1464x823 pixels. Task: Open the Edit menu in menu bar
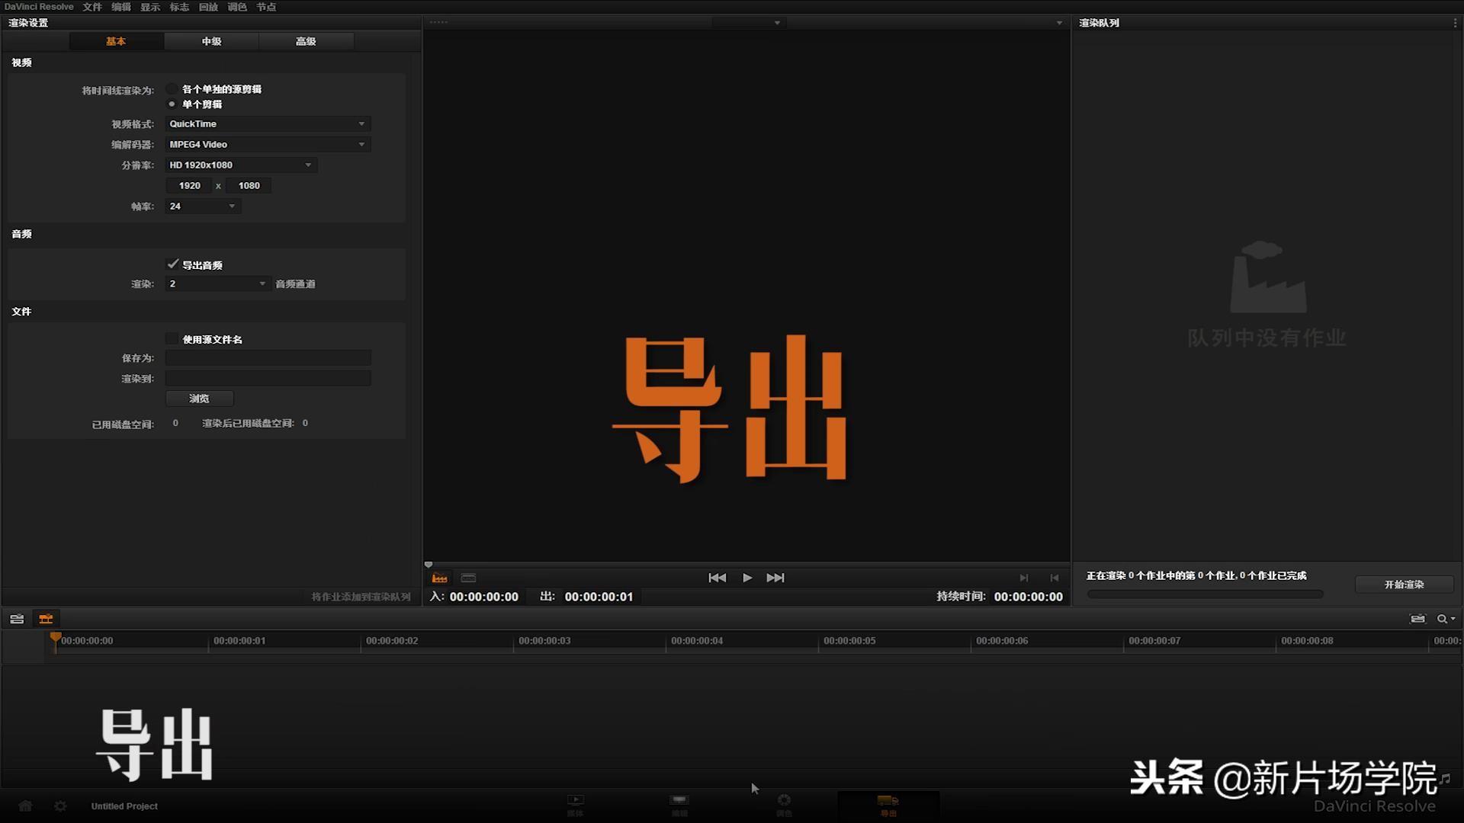(121, 7)
